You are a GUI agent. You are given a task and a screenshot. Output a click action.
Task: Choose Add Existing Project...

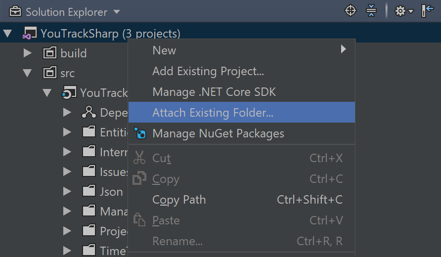[x=242, y=71]
